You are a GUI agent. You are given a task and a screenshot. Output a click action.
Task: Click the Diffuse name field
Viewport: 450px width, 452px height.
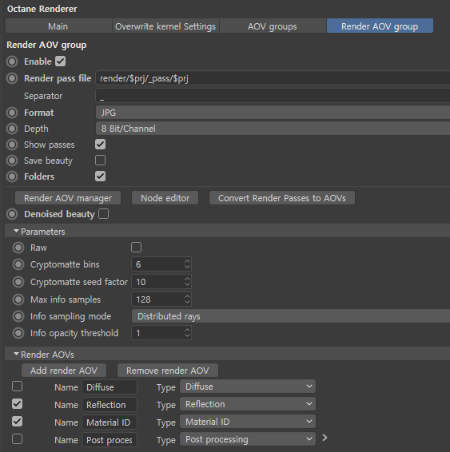(110, 387)
